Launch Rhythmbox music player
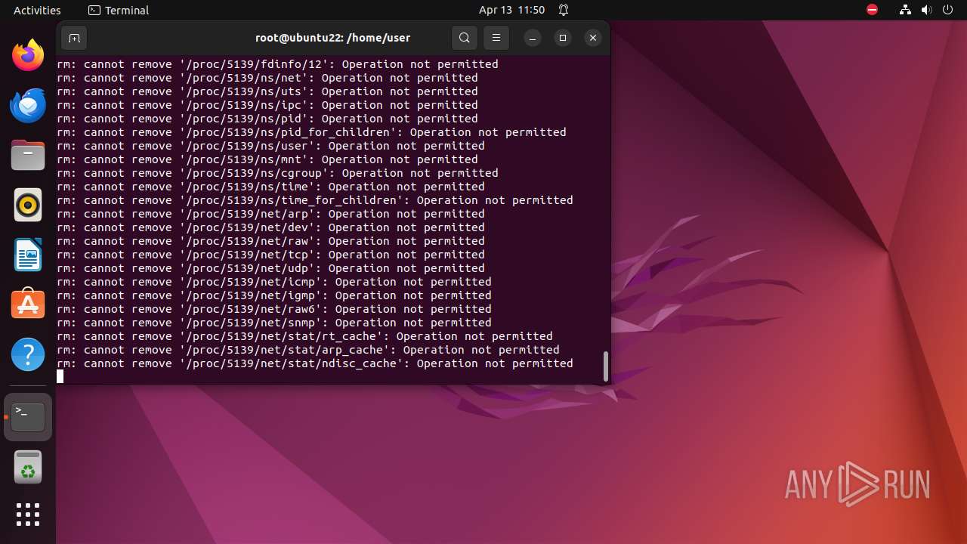The width and height of the screenshot is (967, 544). point(28,205)
